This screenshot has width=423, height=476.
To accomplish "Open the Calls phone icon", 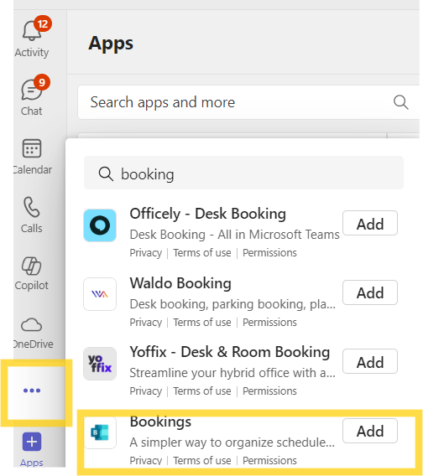I will click(32, 207).
